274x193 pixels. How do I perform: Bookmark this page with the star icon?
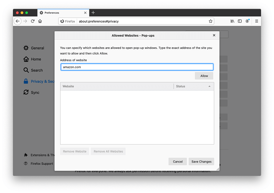tap(210, 21)
